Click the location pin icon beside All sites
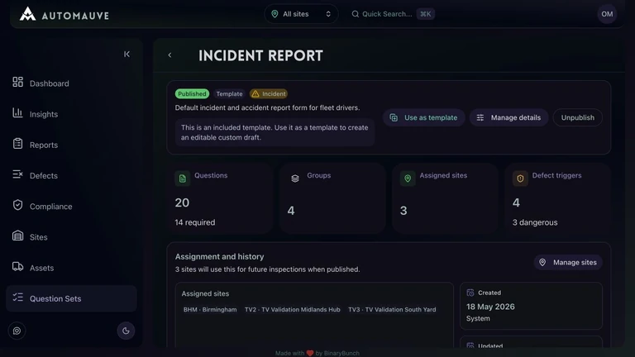Screen dimensions: 635x357 point(275,14)
